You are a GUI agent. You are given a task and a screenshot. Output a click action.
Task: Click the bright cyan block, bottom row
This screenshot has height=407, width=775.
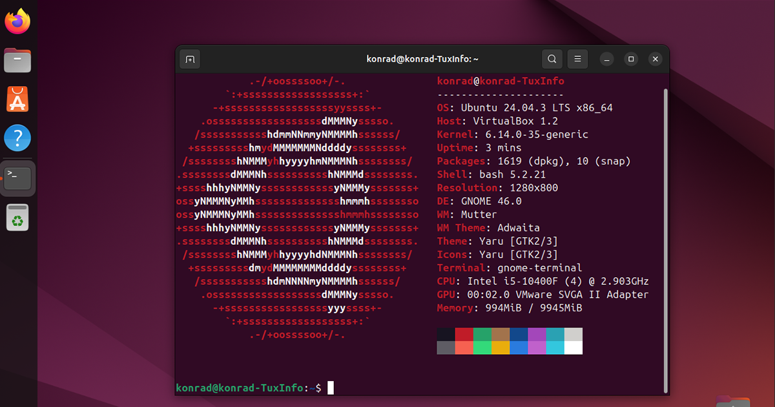click(x=555, y=348)
